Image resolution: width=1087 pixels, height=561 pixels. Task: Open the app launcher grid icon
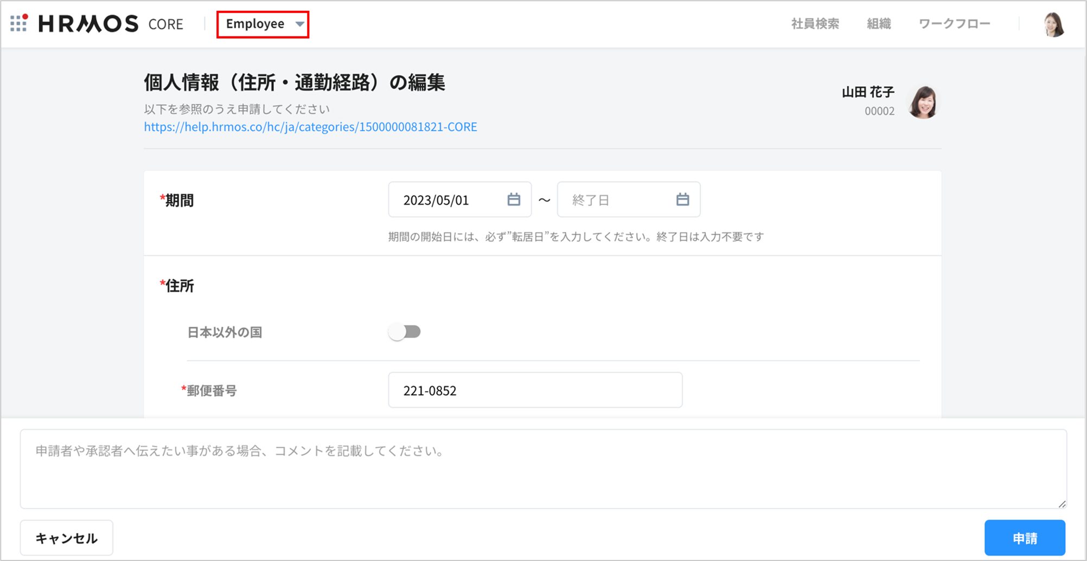[18, 23]
